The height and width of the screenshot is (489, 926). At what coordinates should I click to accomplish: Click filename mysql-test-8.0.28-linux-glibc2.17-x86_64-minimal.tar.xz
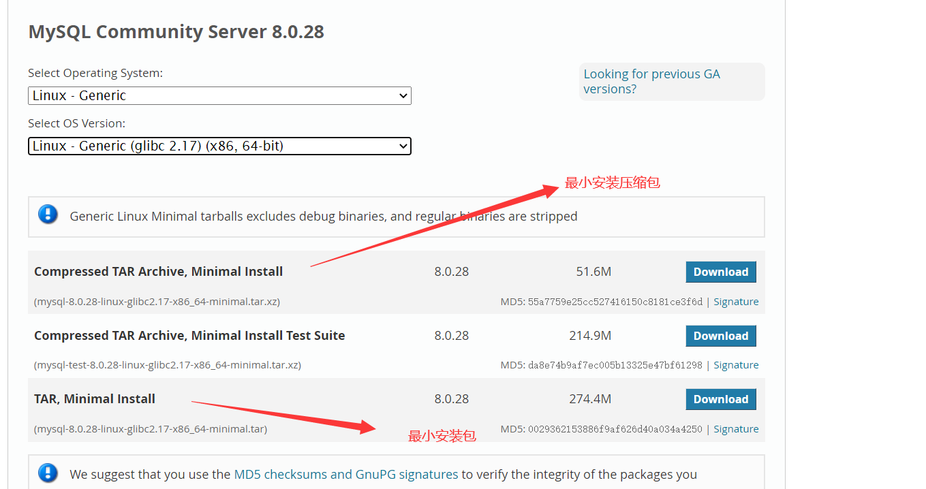click(168, 365)
